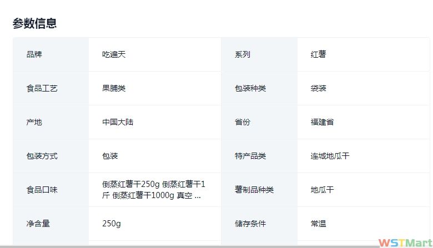
Task: Click the 果脯类 value
Action: 114,88
